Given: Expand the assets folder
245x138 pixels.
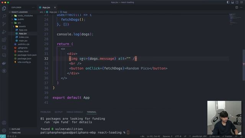Looking at the screenshot, I should coord(23,26).
